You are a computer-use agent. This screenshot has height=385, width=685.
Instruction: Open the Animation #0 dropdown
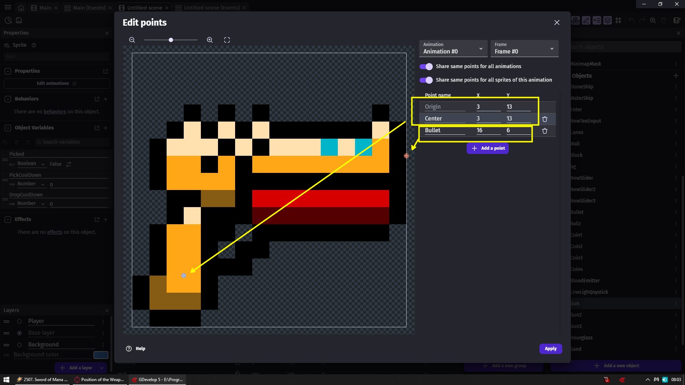(x=453, y=48)
